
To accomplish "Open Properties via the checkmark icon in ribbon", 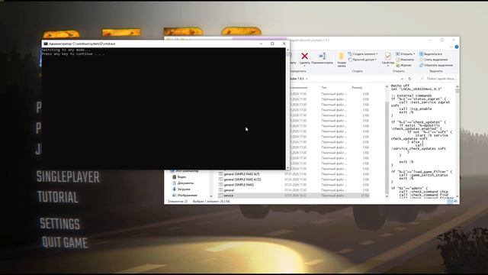I will coord(388,56).
